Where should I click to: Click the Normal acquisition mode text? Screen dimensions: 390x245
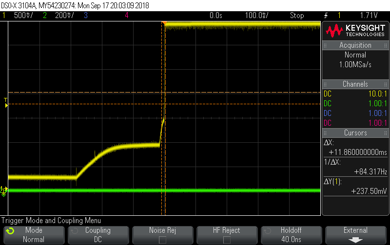(355, 55)
